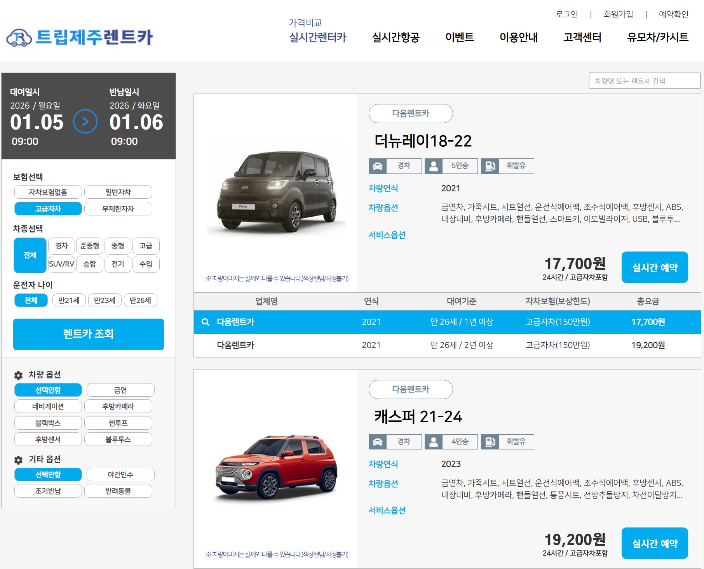Enable the 금연 vehicle option
Viewport: 704px width, 569px height.
[120, 390]
